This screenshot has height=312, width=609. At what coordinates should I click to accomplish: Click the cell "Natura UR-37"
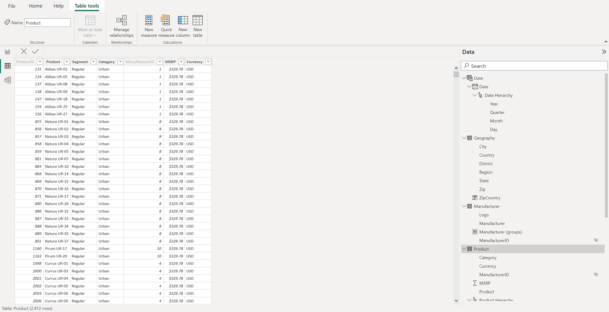(x=56, y=241)
